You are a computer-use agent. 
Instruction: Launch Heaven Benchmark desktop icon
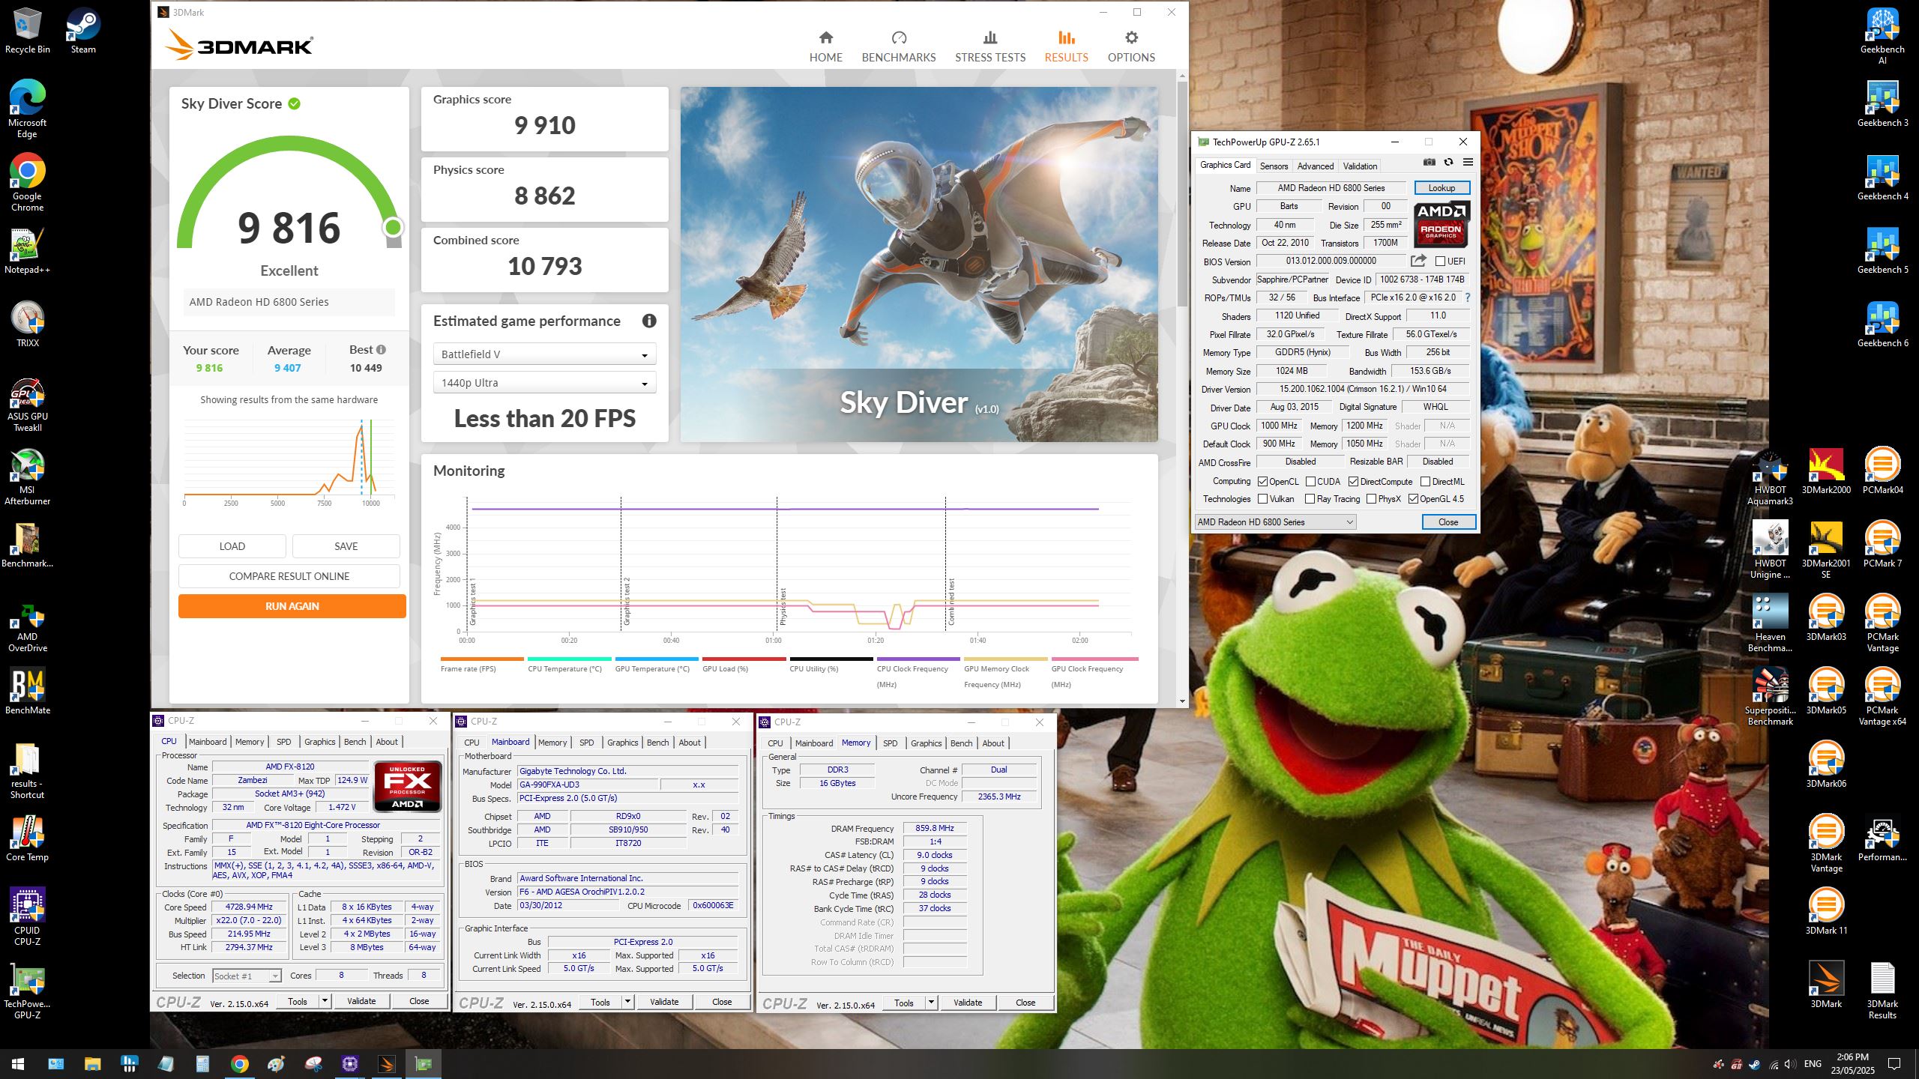click(1770, 623)
